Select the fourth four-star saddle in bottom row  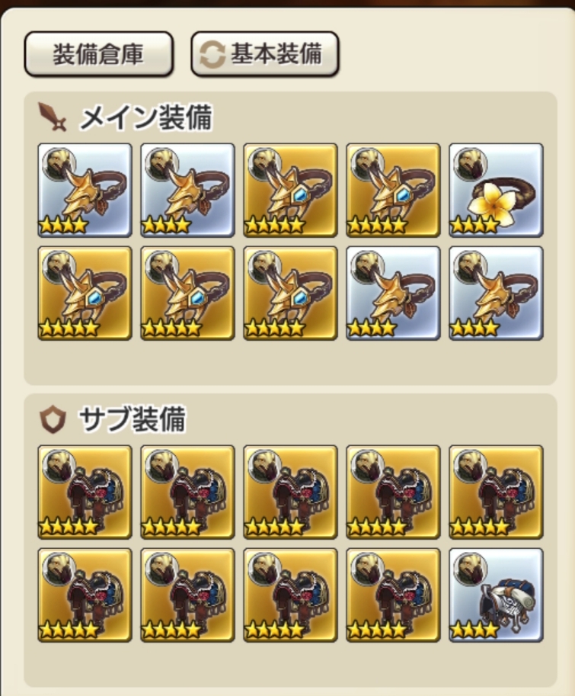(x=393, y=595)
